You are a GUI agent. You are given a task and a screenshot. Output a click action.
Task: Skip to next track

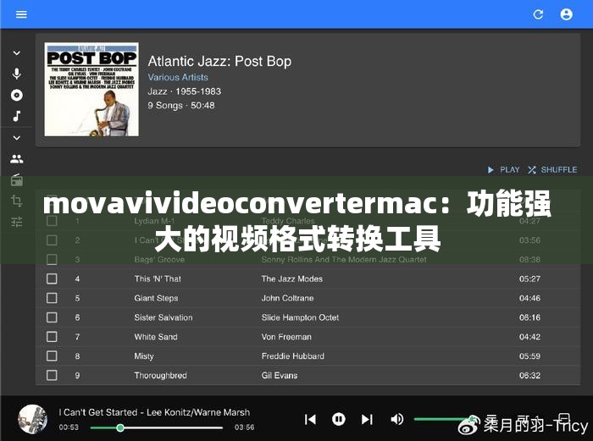click(367, 420)
